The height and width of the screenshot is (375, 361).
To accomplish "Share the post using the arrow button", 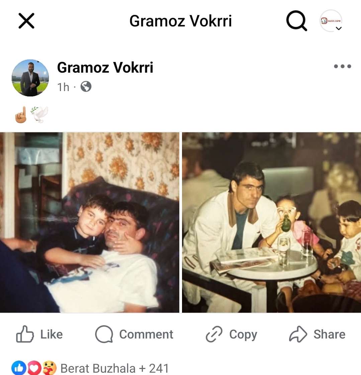I will tap(317, 334).
